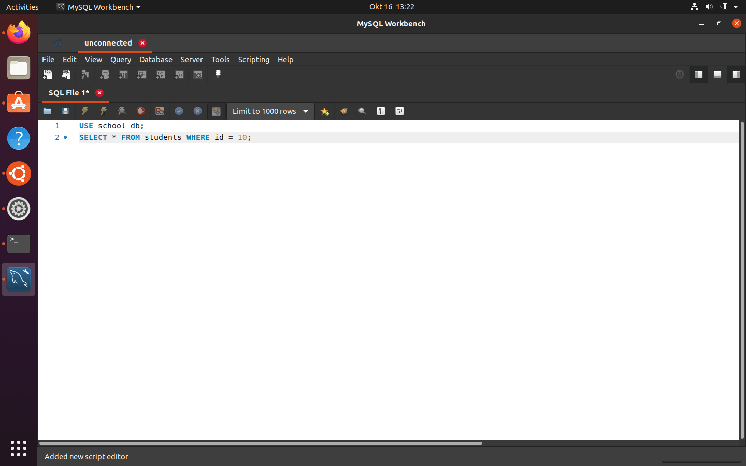The width and height of the screenshot is (746, 466).
Task: Save the SQL script
Action: [x=65, y=111]
